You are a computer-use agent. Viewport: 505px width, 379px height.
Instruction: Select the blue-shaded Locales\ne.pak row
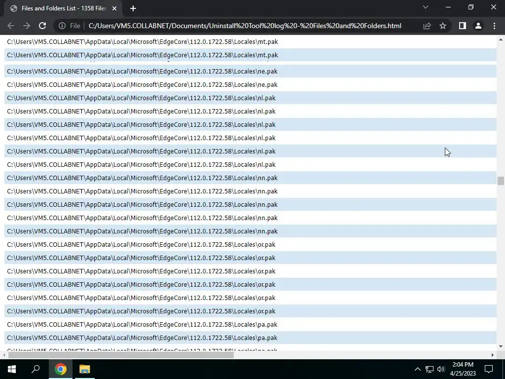coord(250,71)
